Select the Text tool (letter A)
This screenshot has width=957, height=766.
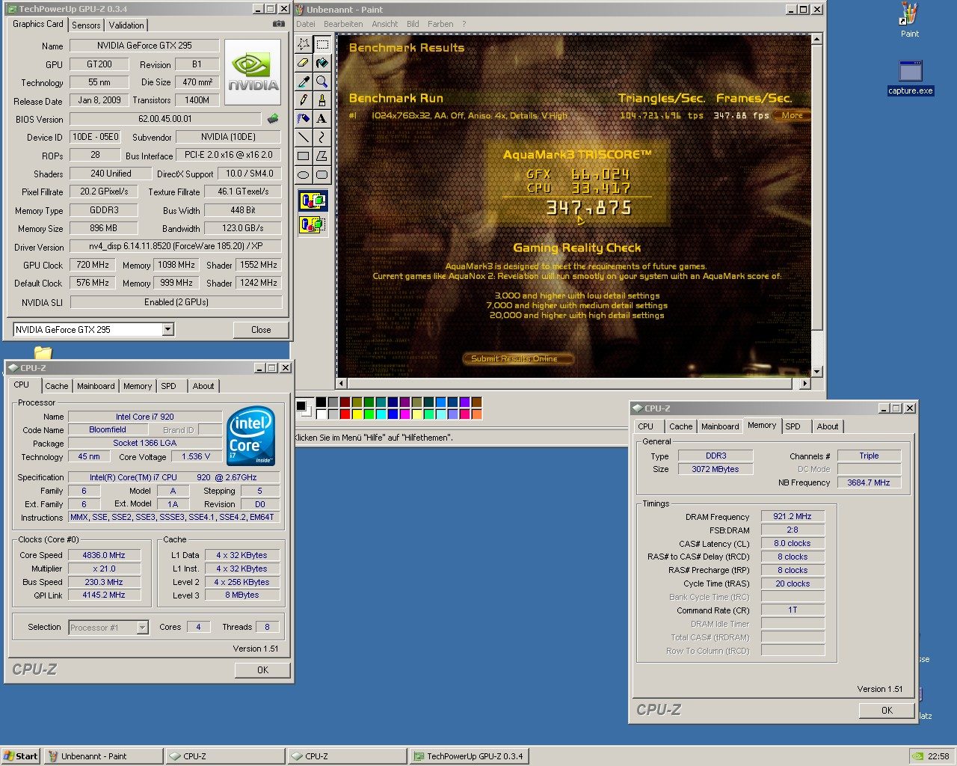322,118
